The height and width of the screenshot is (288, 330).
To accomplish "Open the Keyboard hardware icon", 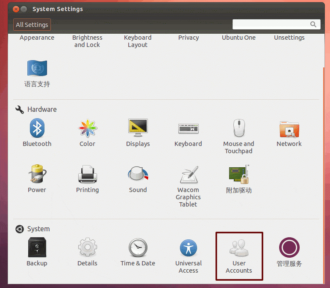I will (189, 128).
